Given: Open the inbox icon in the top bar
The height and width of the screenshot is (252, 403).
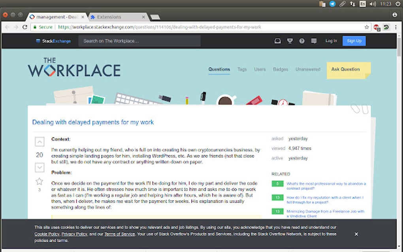Looking at the screenshot, I should click(277, 41).
